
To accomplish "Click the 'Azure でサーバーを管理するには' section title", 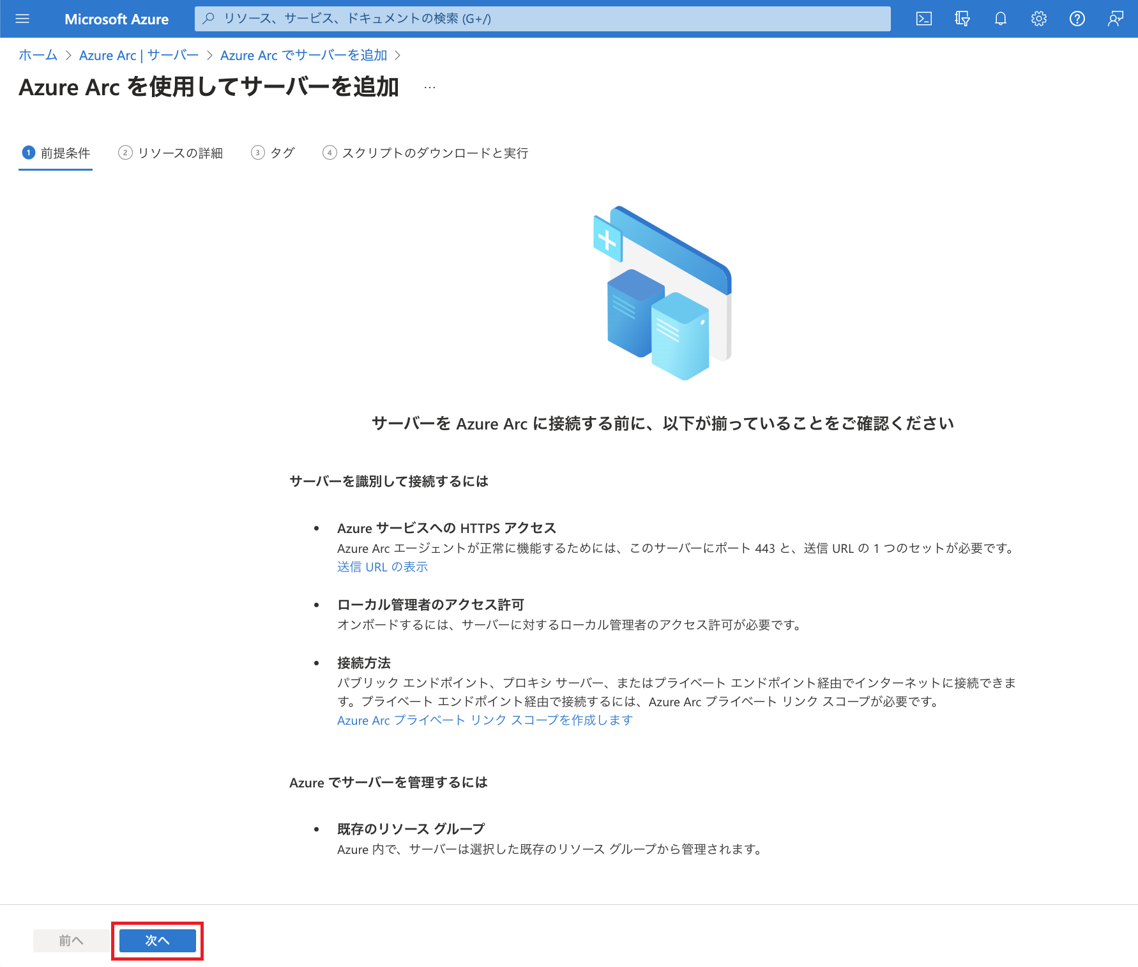I will 388,782.
